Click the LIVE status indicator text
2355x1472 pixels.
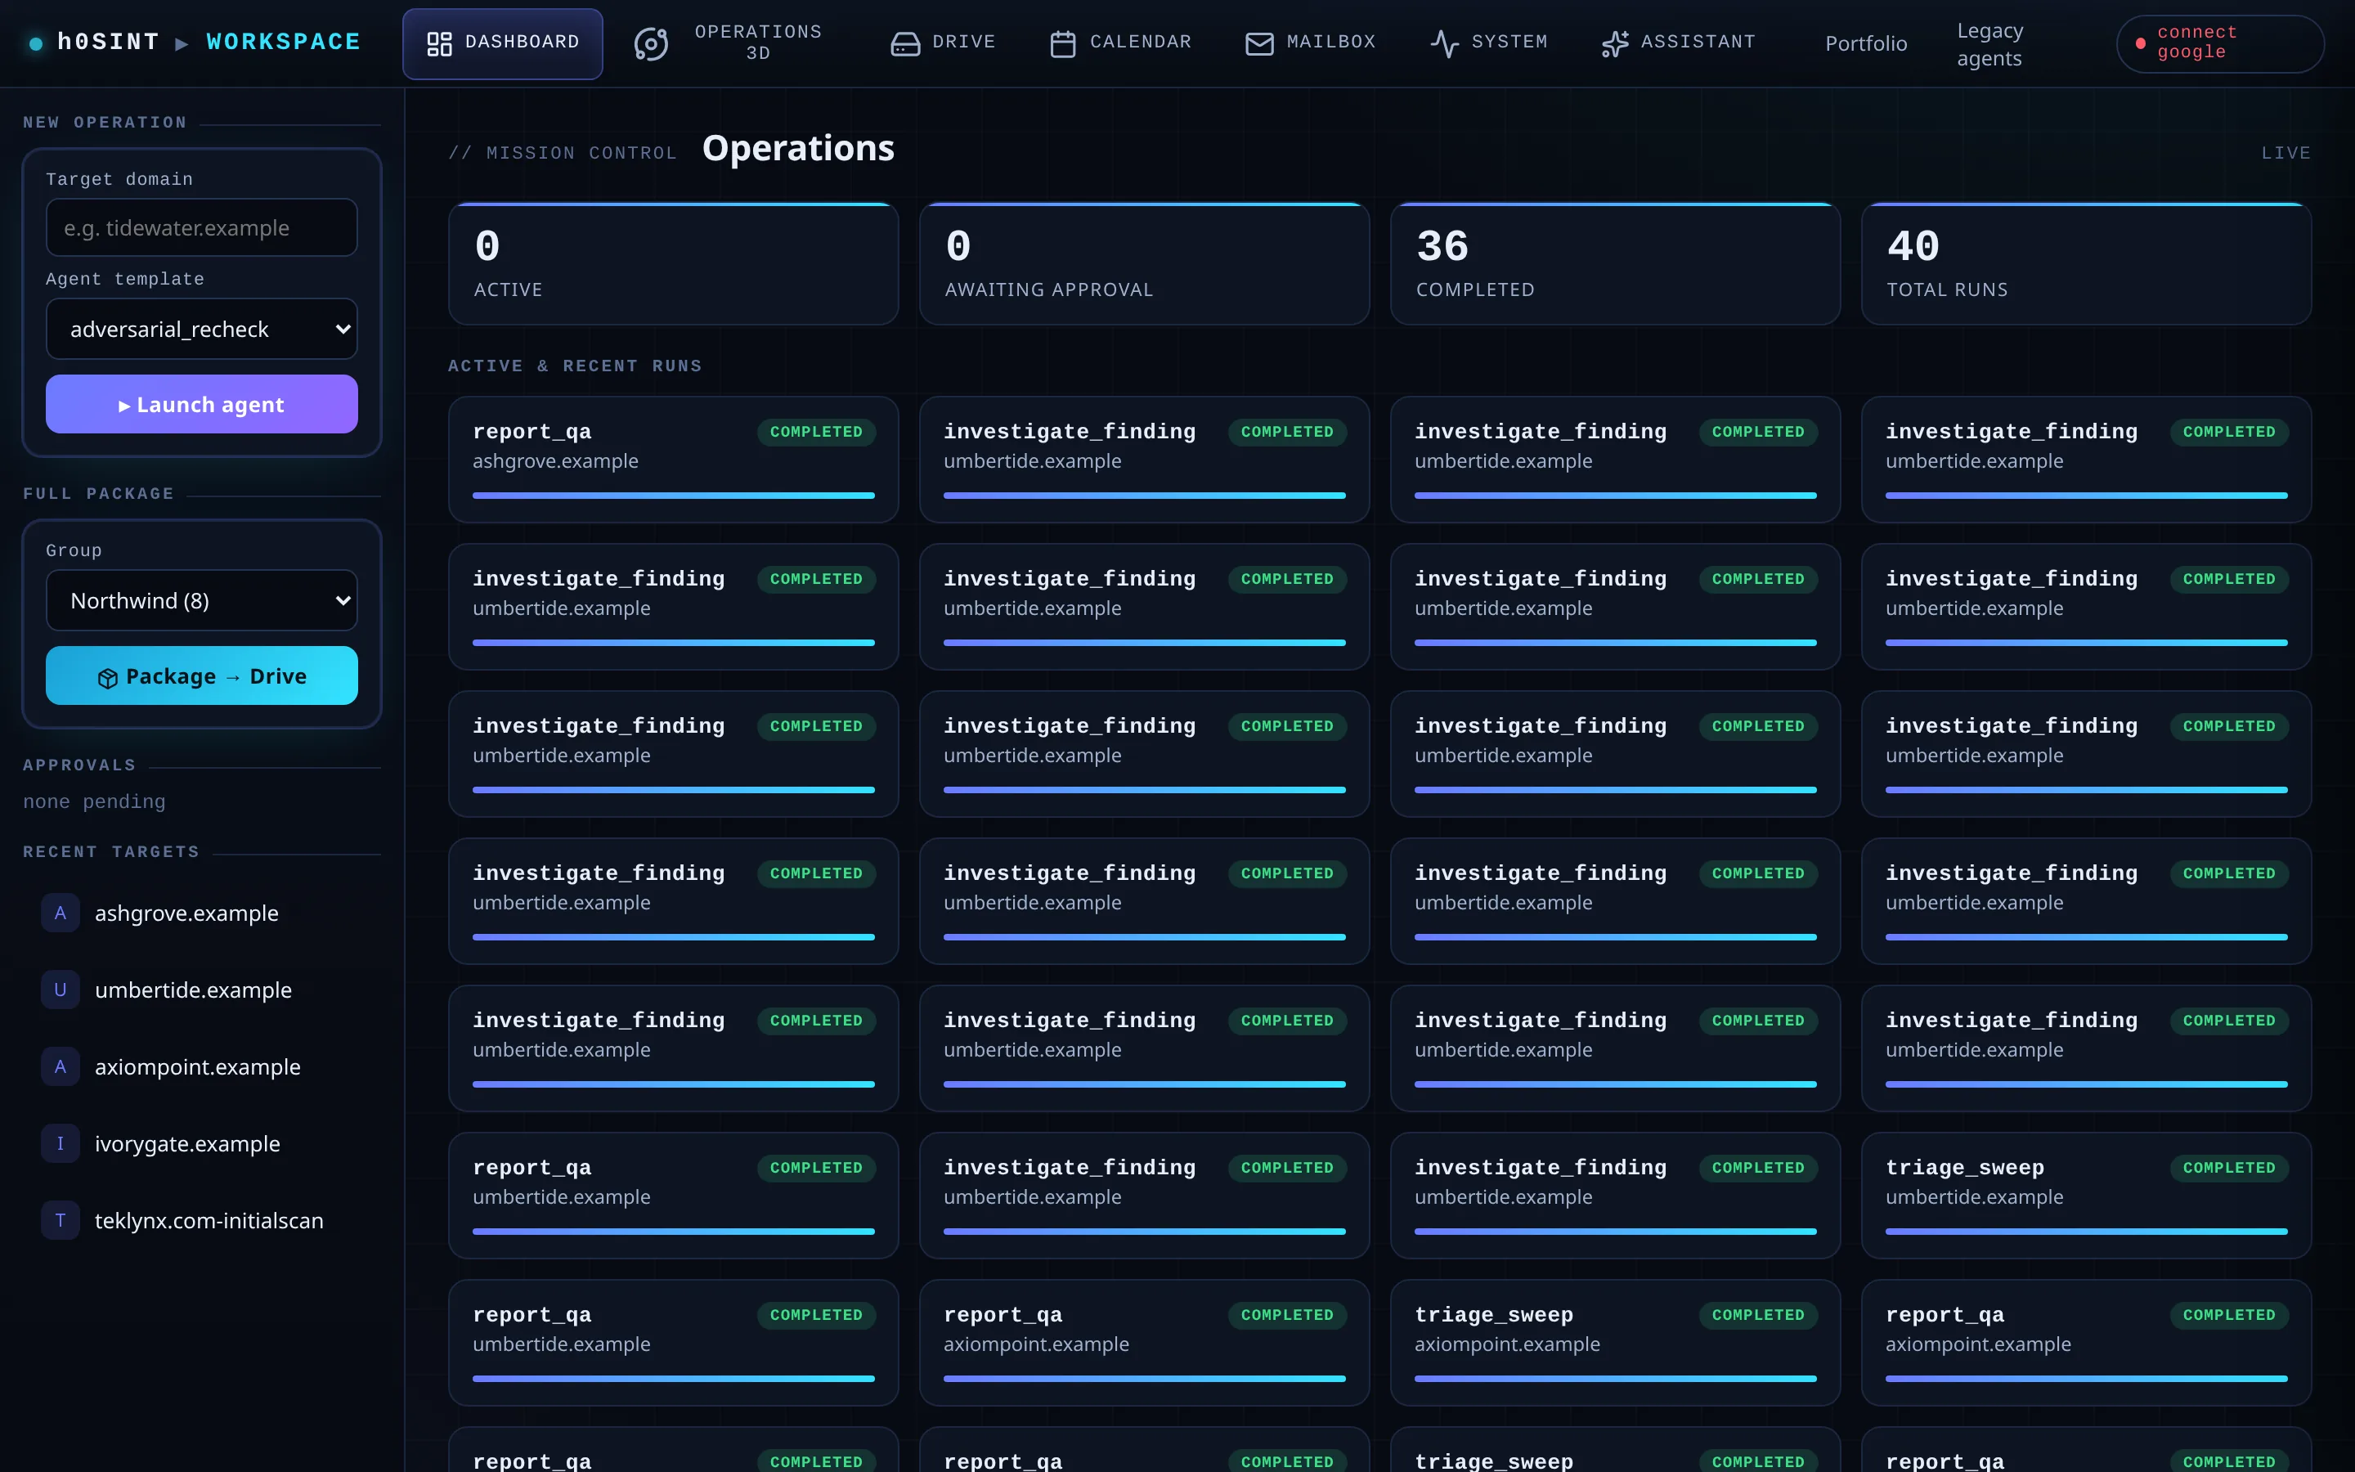(x=2285, y=153)
